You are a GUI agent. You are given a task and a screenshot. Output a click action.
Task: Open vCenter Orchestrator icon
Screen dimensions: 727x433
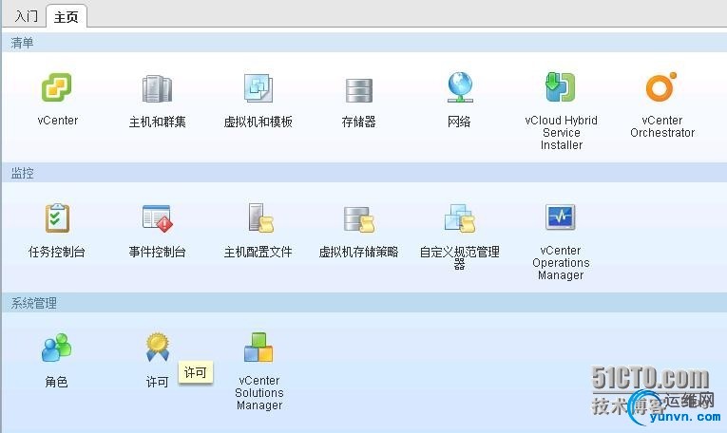point(661,86)
